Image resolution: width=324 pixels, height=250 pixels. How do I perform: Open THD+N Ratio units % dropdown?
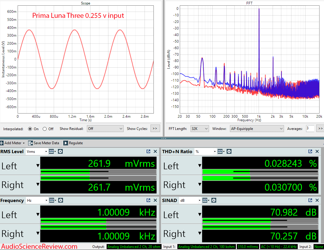pyautogui.click(x=206, y=152)
